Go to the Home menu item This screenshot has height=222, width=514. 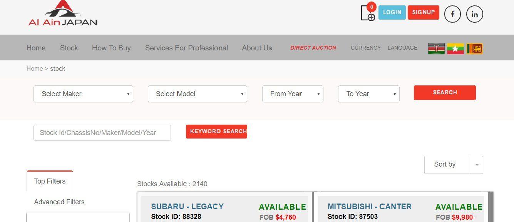(x=36, y=48)
